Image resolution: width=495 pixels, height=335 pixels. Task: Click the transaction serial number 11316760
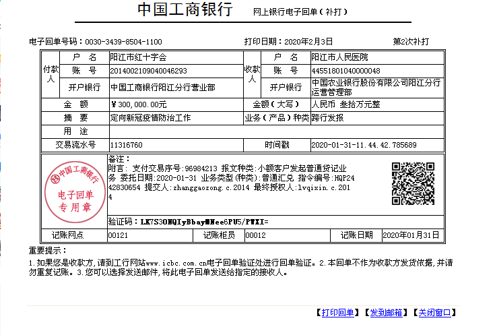click(x=126, y=145)
